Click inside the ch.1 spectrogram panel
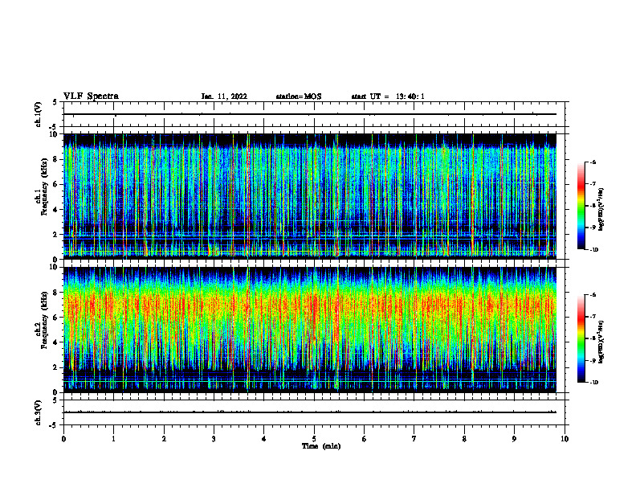Screen dimensions: 636x492 coord(310,196)
